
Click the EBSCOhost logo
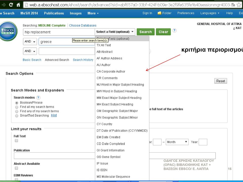click(8, 31)
